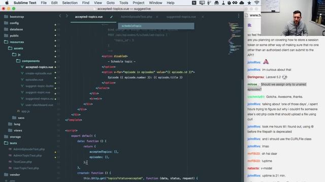Screen dimensions: 325x182
Task: Open the cloud menu bar icon
Action: (x=242, y=3)
